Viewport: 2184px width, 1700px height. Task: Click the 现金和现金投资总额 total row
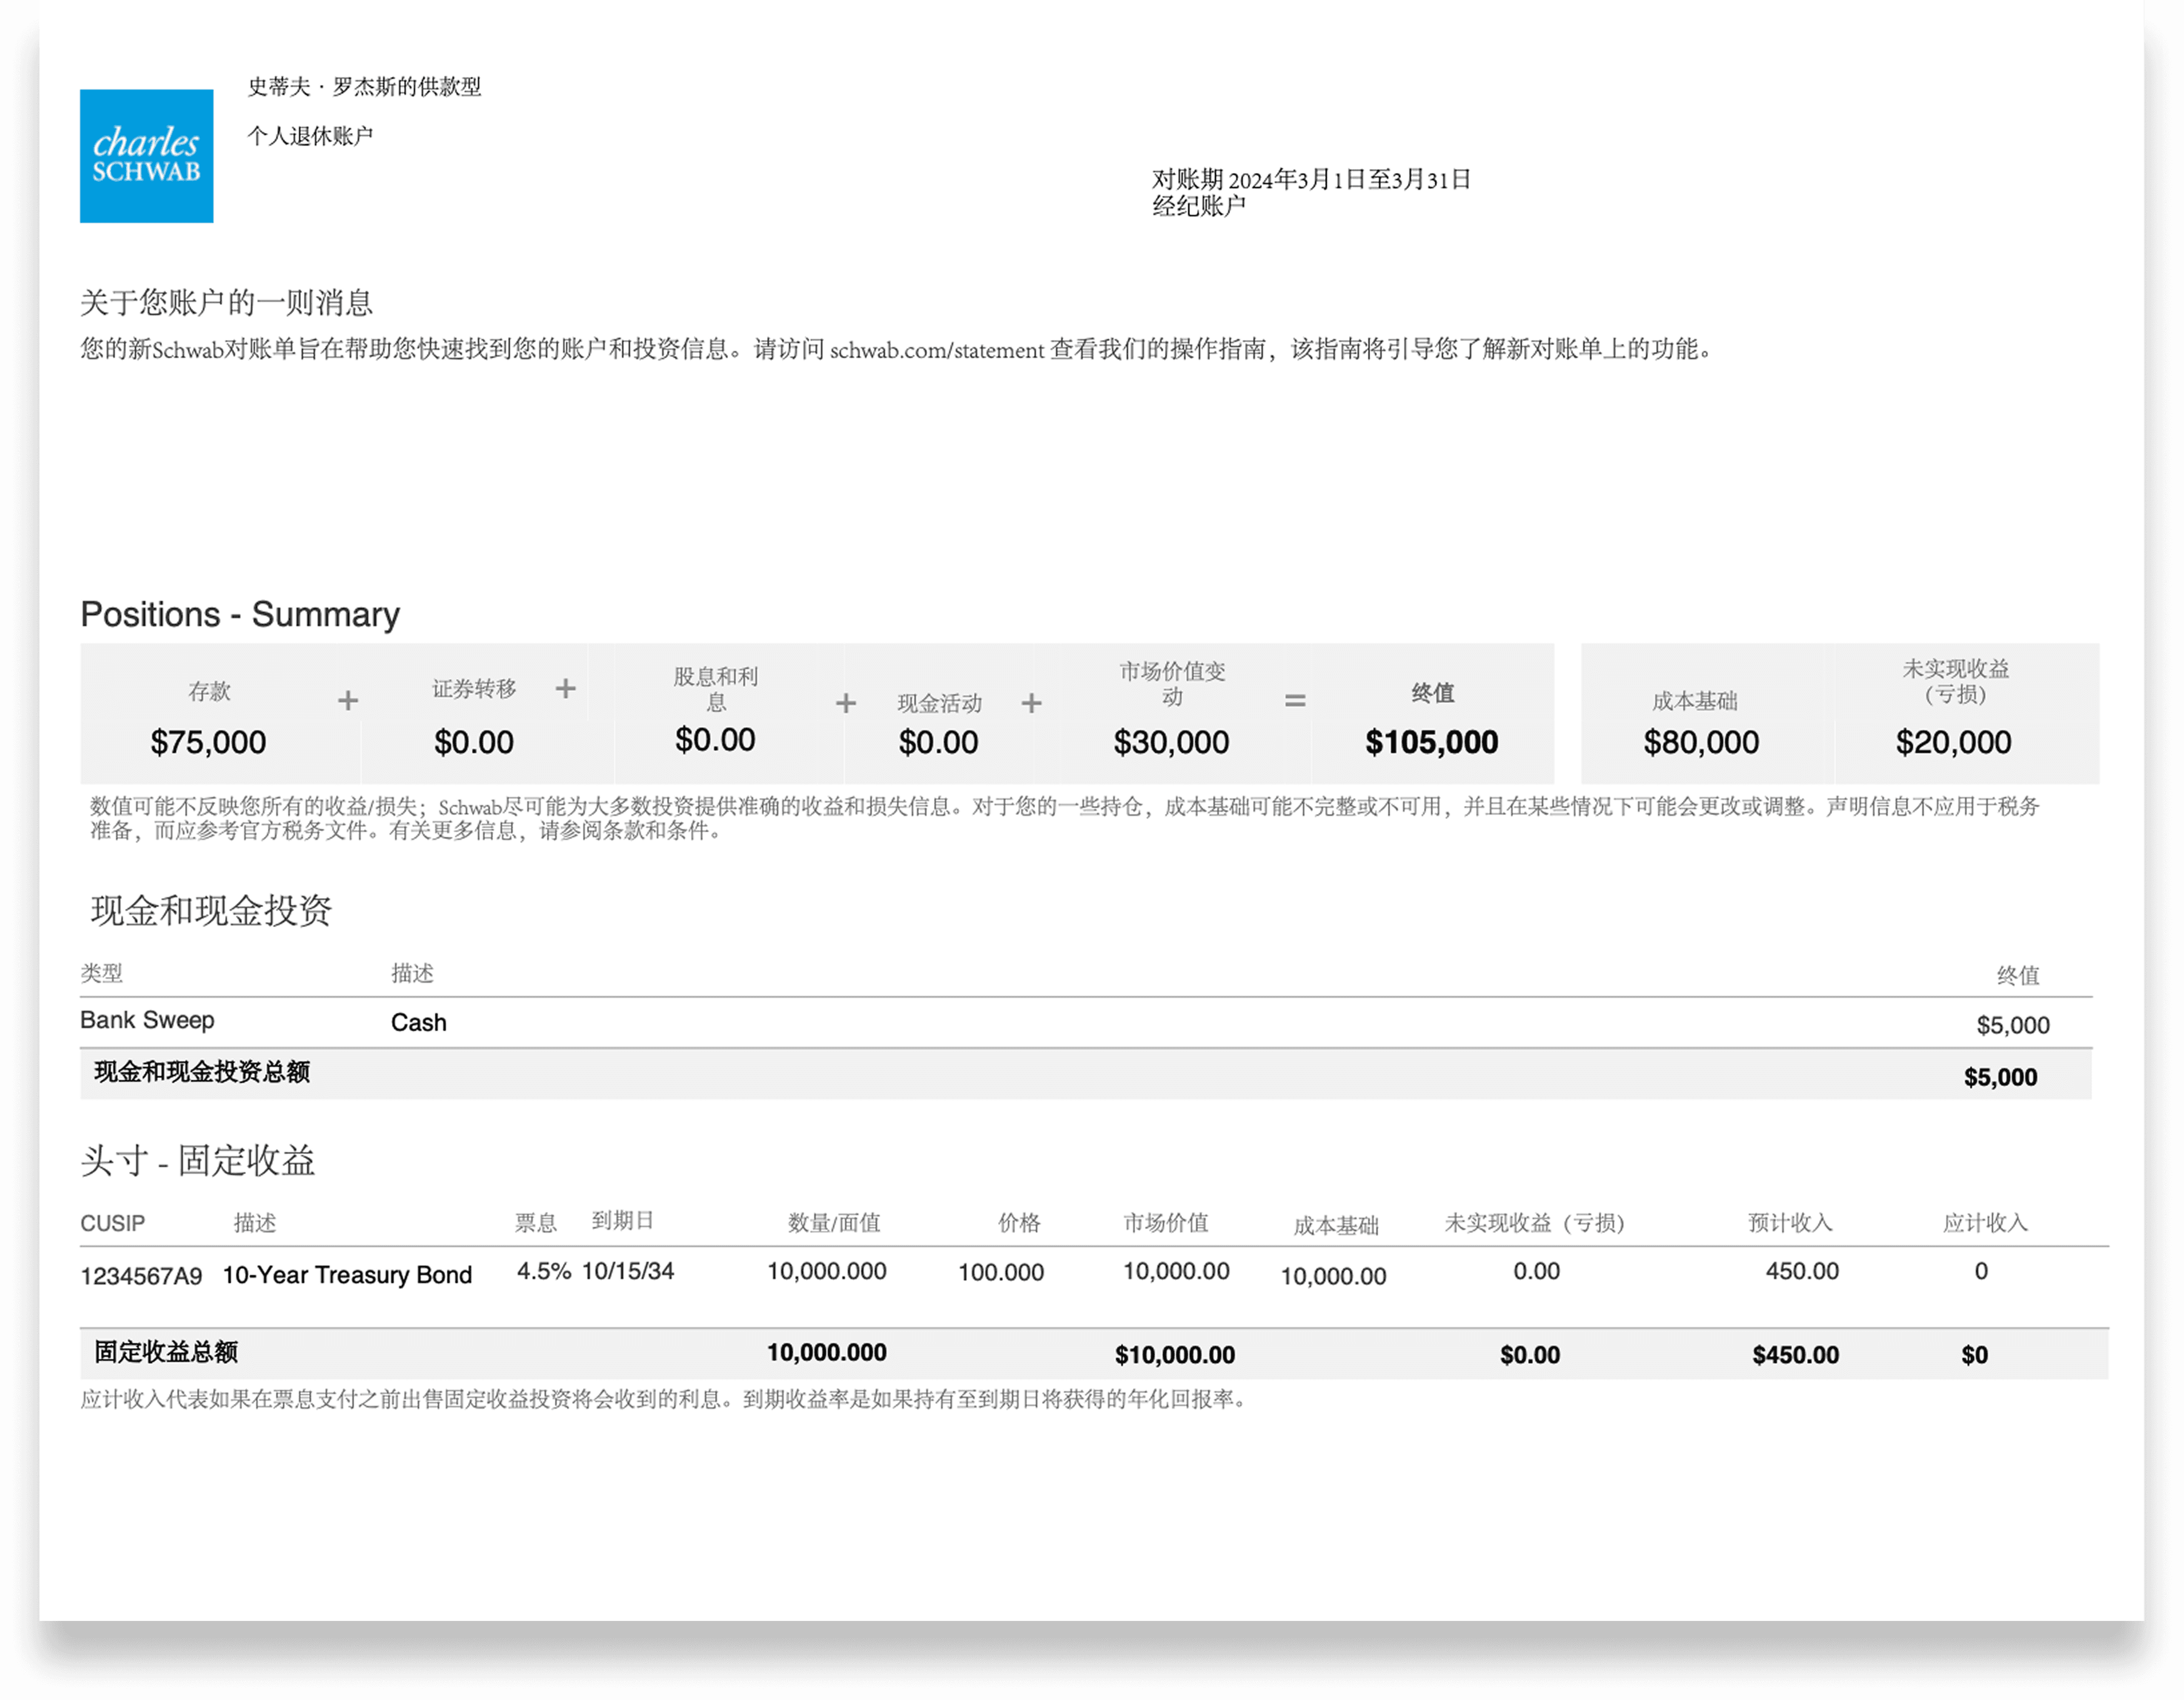coord(202,1072)
